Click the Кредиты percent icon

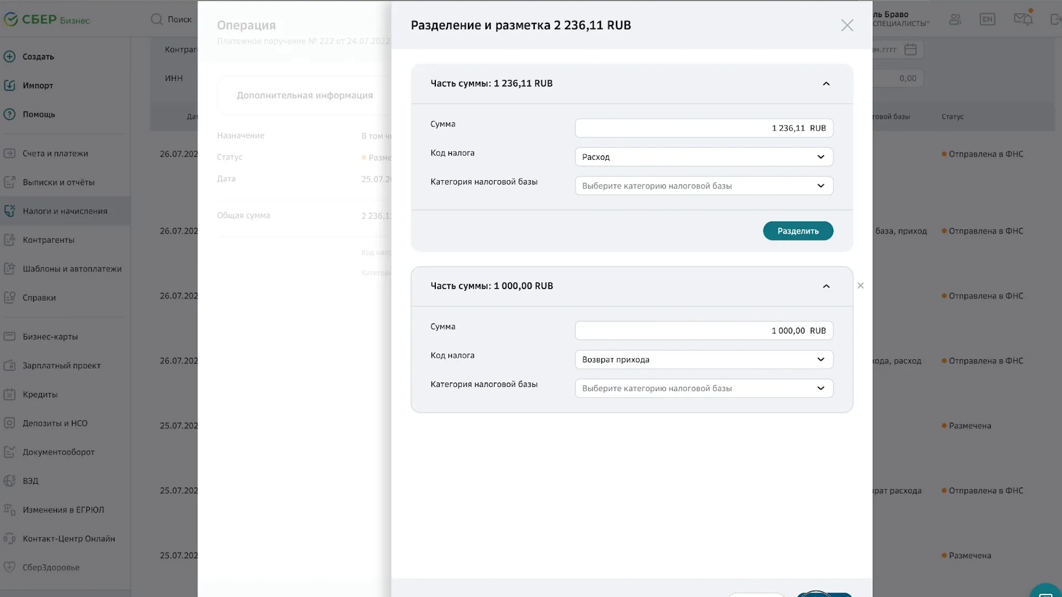9,394
